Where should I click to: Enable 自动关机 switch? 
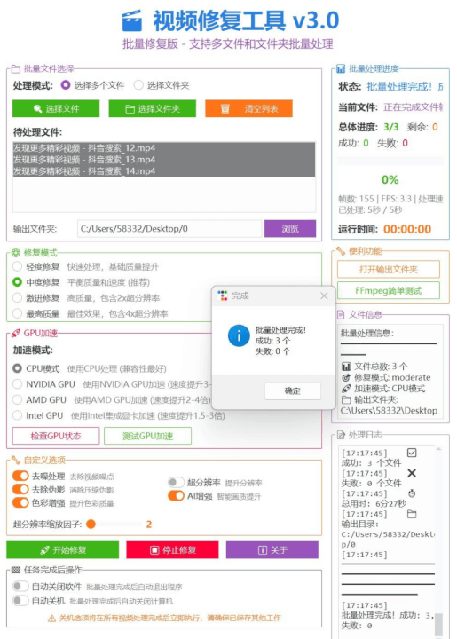click(x=20, y=600)
